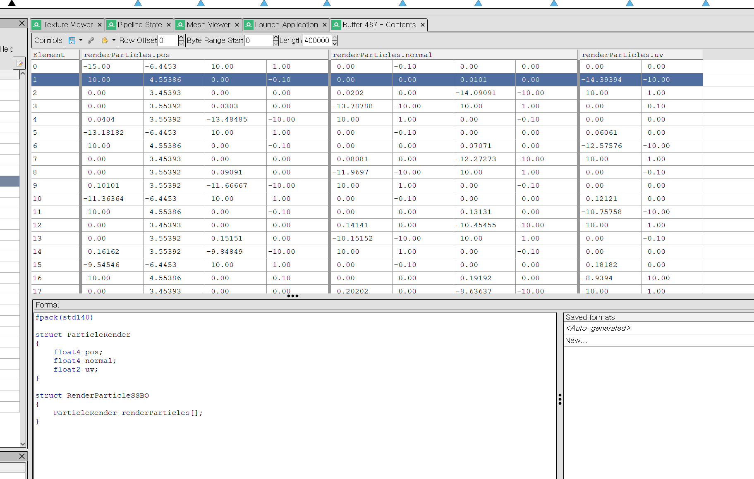The height and width of the screenshot is (479, 754).
Task: Click the -13.78788 cell in row 3
Action: coord(361,106)
